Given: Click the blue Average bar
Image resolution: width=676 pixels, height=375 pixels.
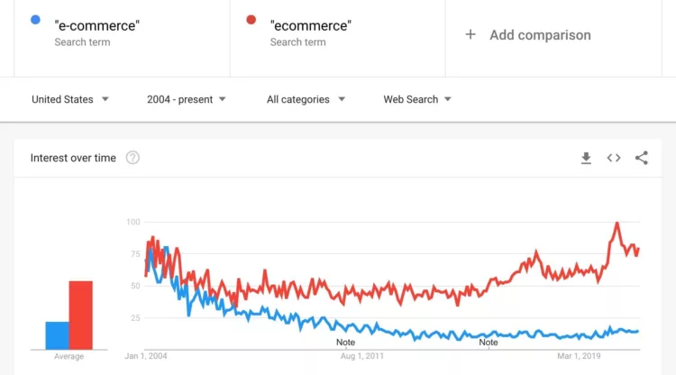Looking at the screenshot, I should tap(58, 335).
